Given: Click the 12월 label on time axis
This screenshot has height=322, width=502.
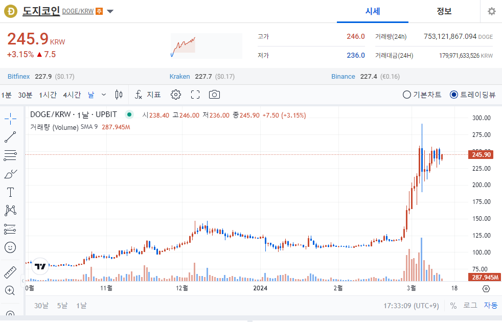Looking at the screenshot, I should tap(182, 288).
